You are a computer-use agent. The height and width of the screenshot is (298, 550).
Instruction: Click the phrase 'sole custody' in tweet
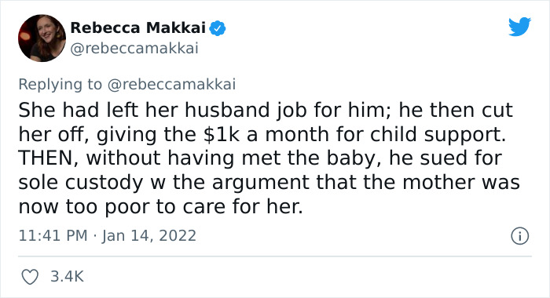coord(81,183)
